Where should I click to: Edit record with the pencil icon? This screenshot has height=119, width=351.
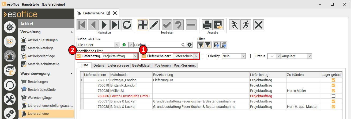coord(154,25)
